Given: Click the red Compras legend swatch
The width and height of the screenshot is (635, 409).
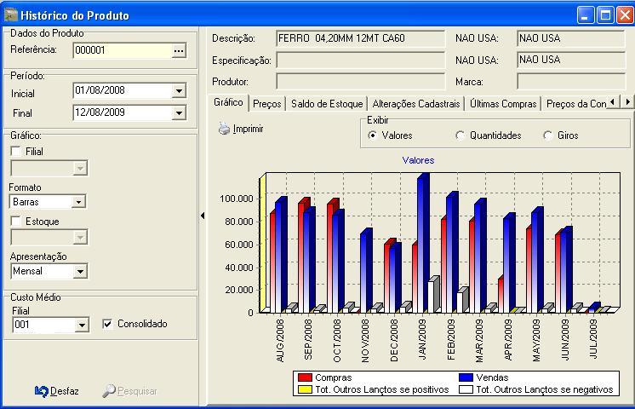Looking at the screenshot, I should 305,377.
